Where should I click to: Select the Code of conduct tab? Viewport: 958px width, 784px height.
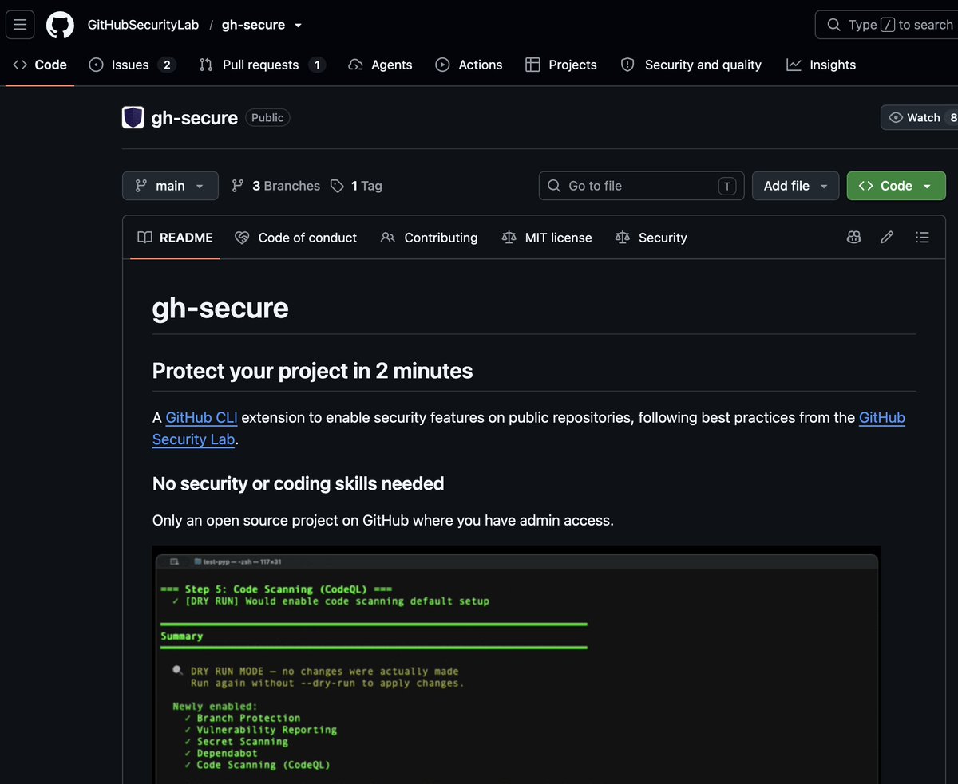(x=296, y=238)
